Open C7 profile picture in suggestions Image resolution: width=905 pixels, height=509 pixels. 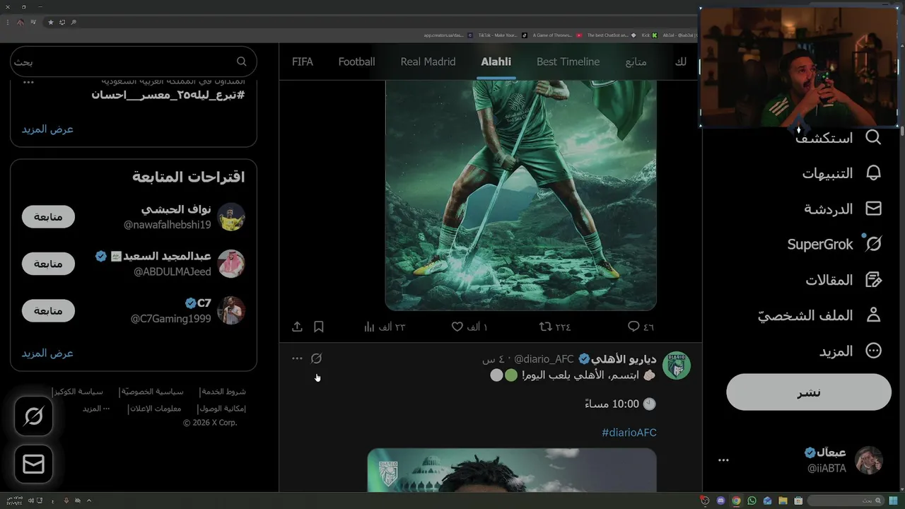point(231,310)
